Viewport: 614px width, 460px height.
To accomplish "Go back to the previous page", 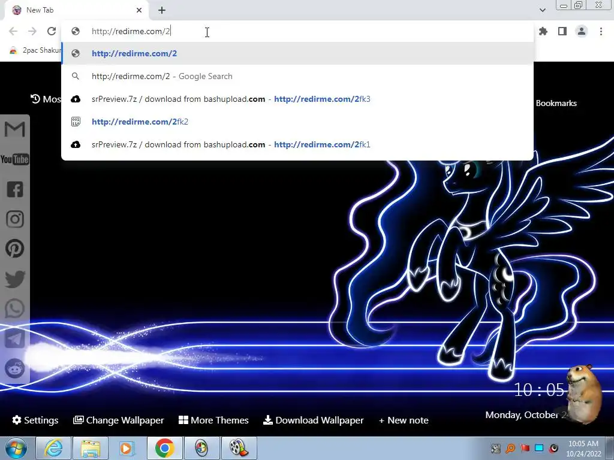I will point(13,31).
